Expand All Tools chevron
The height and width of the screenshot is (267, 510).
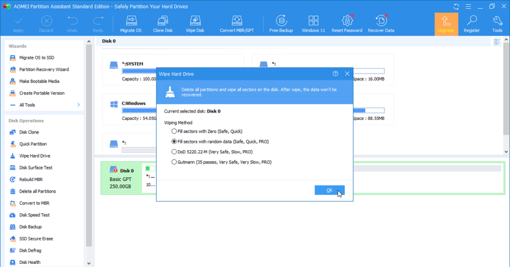79,105
